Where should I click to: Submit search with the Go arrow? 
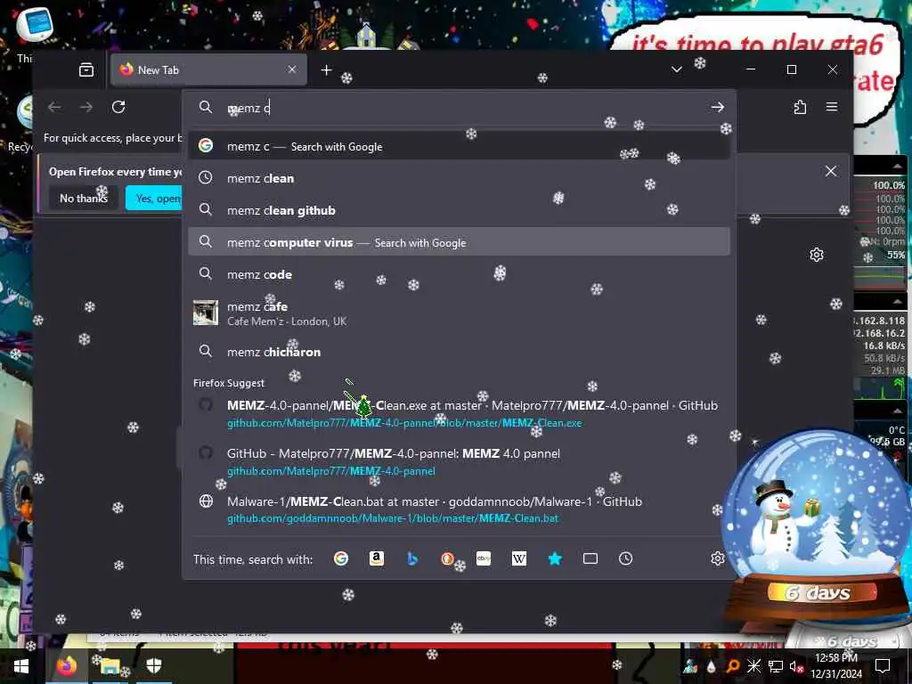717,107
